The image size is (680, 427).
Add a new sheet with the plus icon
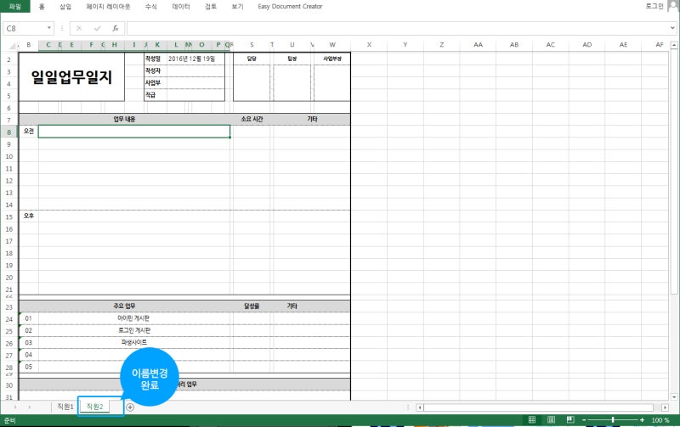pos(130,407)
